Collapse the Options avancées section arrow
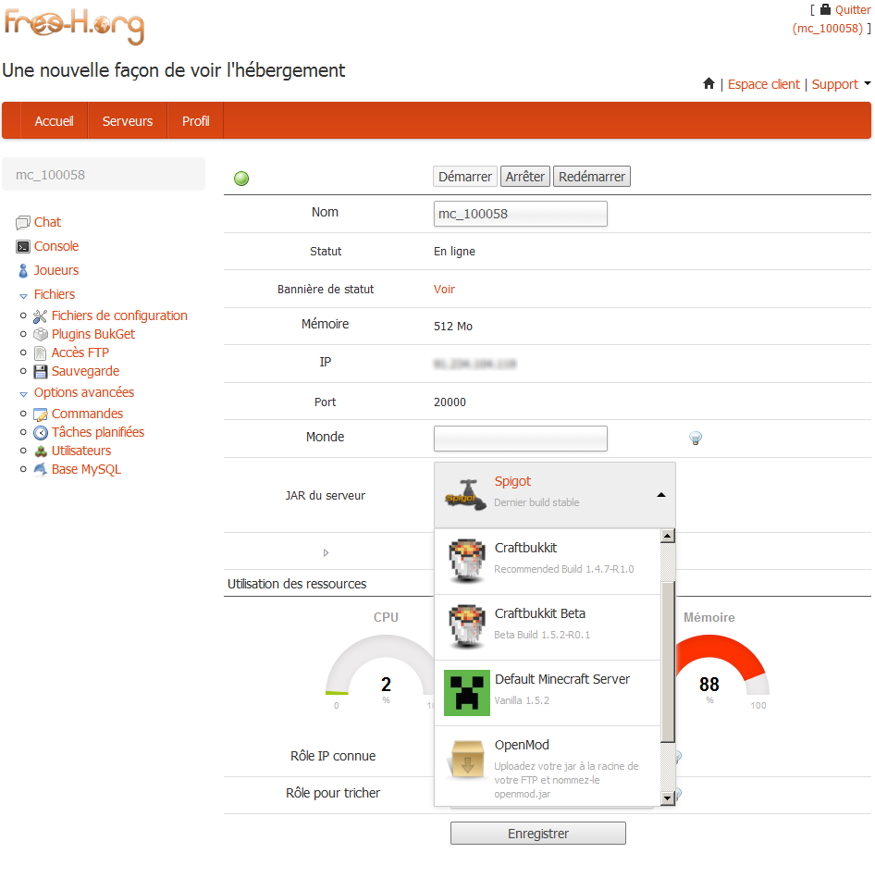The height and width of the screenshot is (878, 875). coord(23,394)
